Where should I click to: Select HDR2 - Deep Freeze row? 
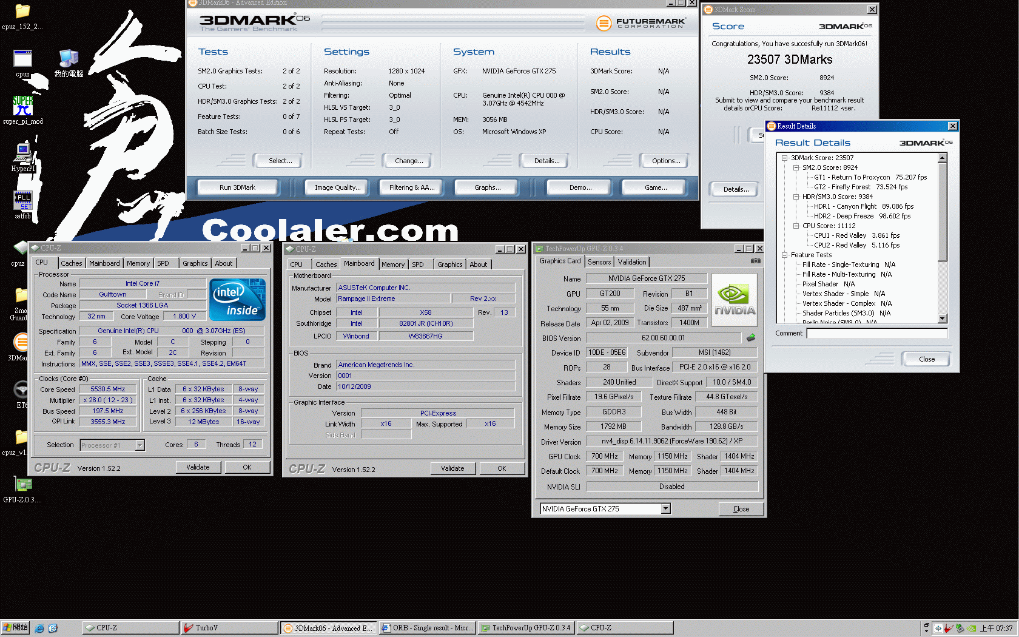[x=862, y=216]
